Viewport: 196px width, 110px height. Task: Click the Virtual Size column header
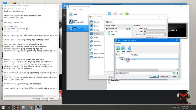[134, 55]
